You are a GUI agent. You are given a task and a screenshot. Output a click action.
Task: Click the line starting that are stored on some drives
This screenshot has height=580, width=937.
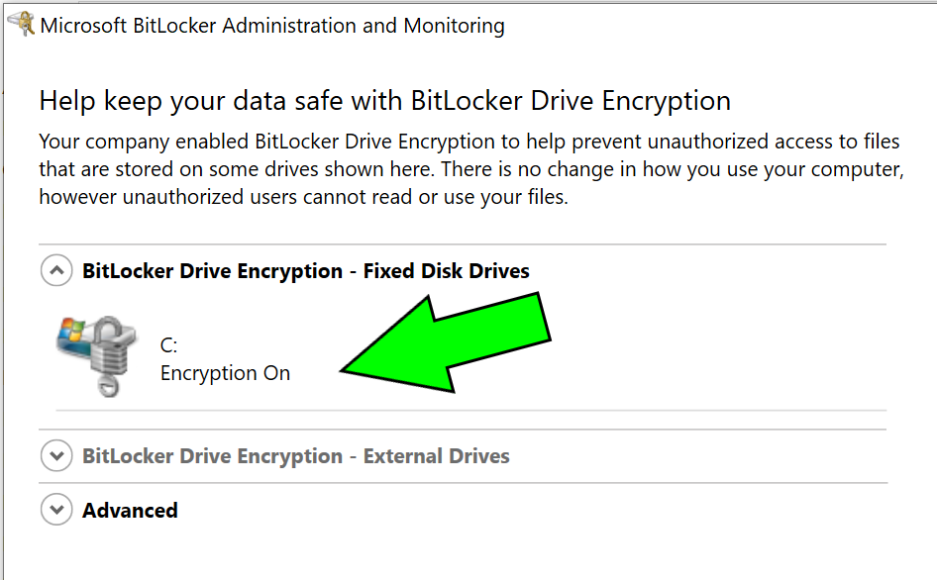(x=471, y=169)
